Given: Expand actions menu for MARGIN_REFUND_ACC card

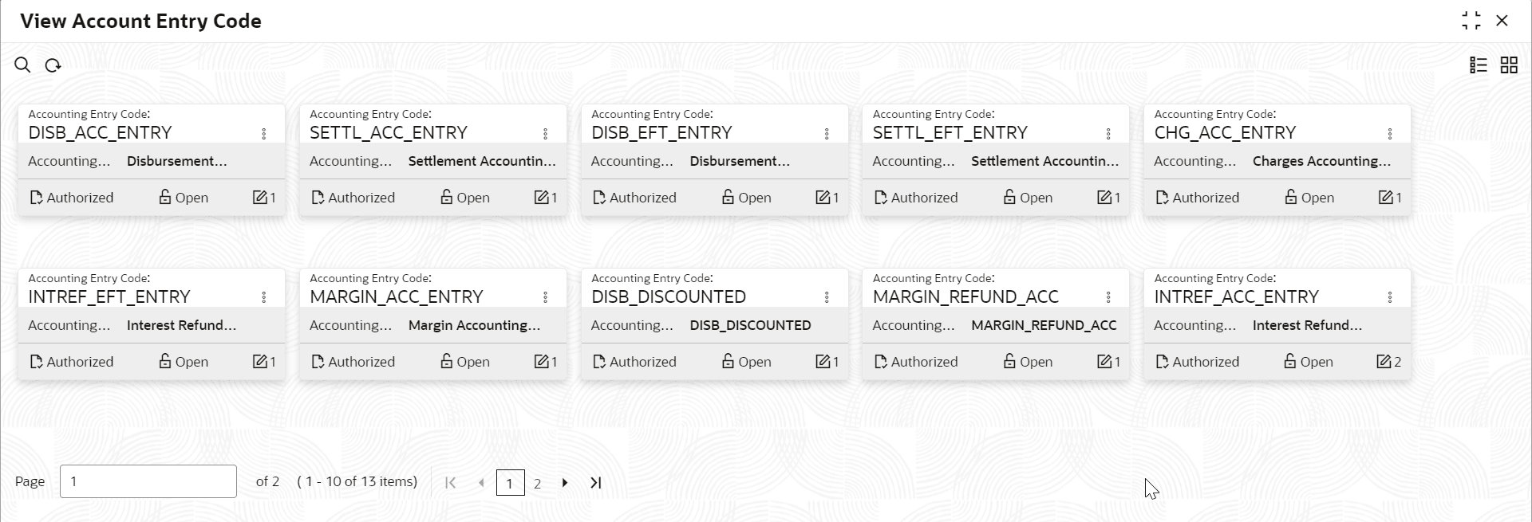Looking at the screenshot, I should pyautogui.click(x=1108, y=297).
